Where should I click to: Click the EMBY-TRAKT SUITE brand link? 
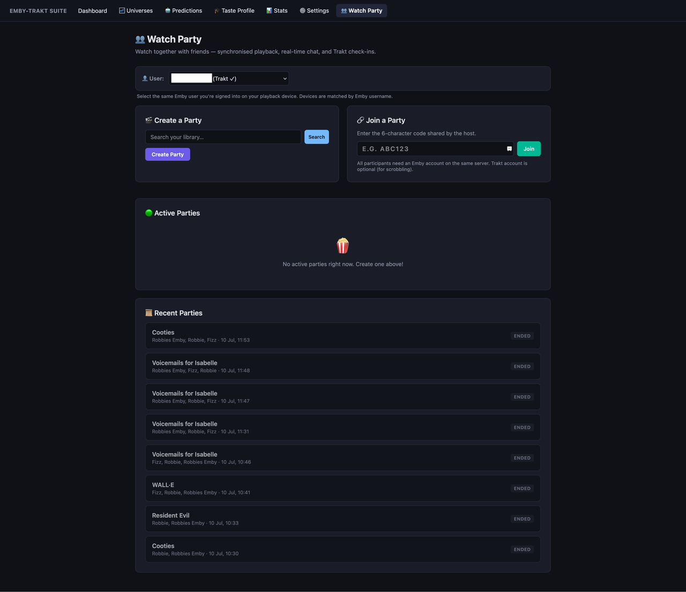(38, 11)
